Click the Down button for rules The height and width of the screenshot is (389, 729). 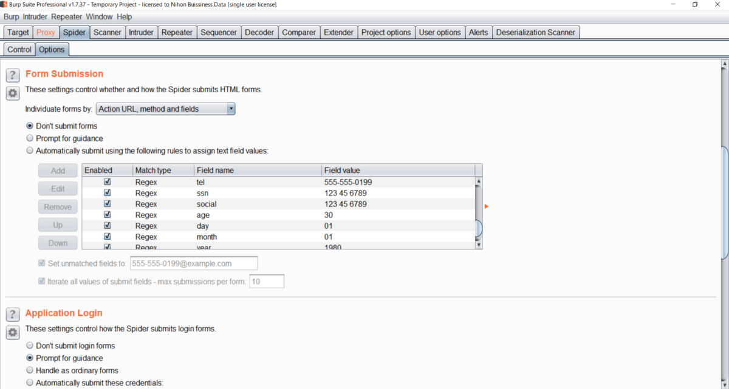(58, 243)
